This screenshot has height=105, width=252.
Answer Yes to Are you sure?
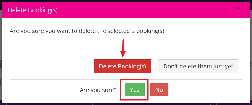[135, 90]
